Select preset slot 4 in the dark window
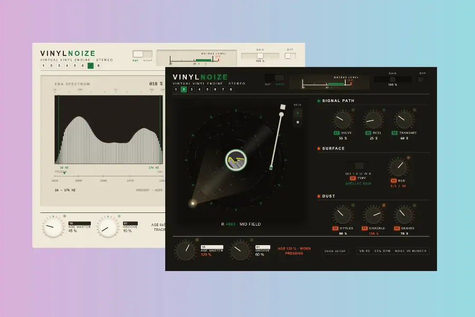The width and height of the screenshot is (475, 317). point(199,89)
